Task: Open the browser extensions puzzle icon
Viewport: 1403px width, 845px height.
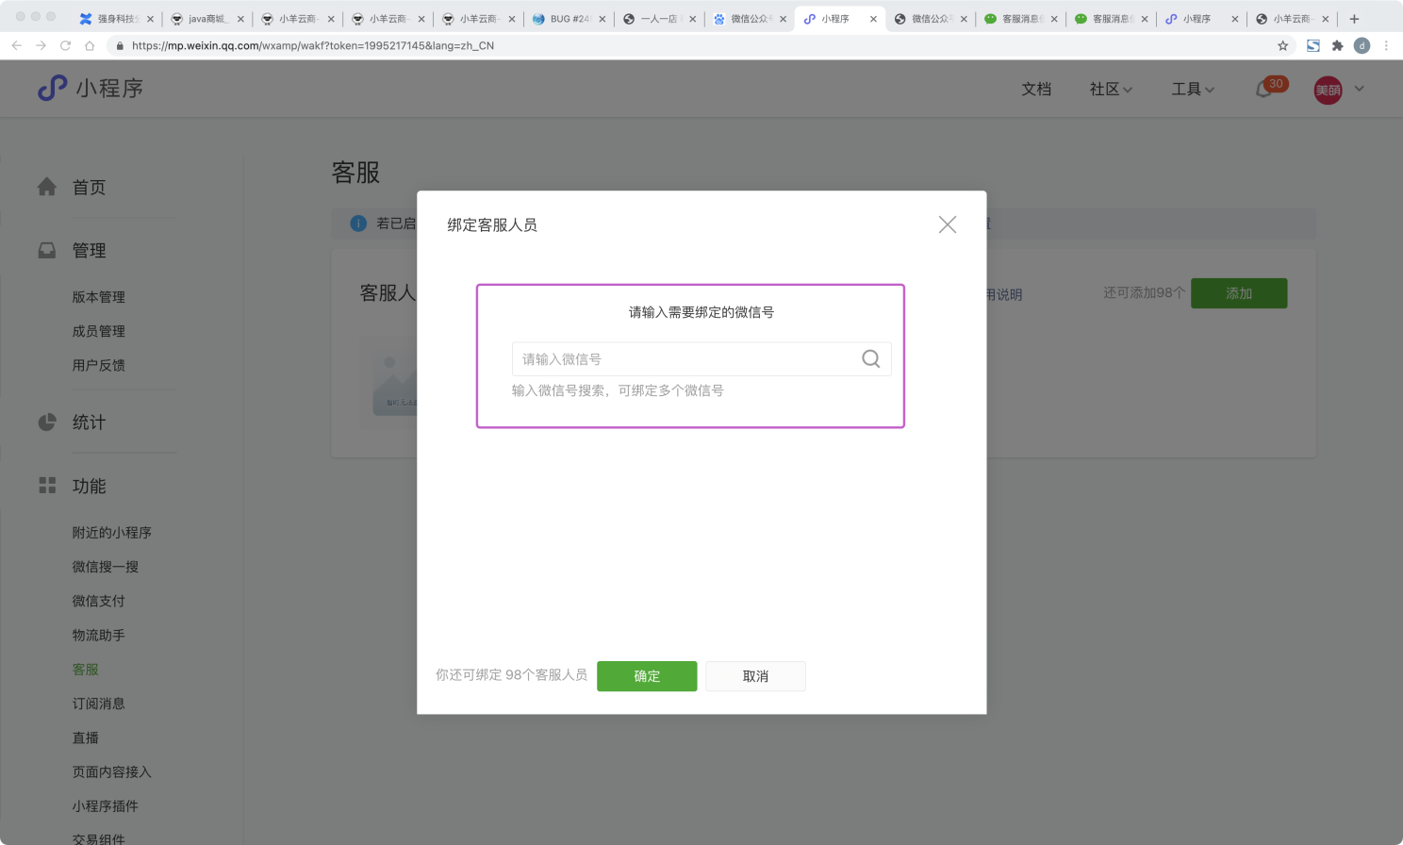Action: point(1337,45)
